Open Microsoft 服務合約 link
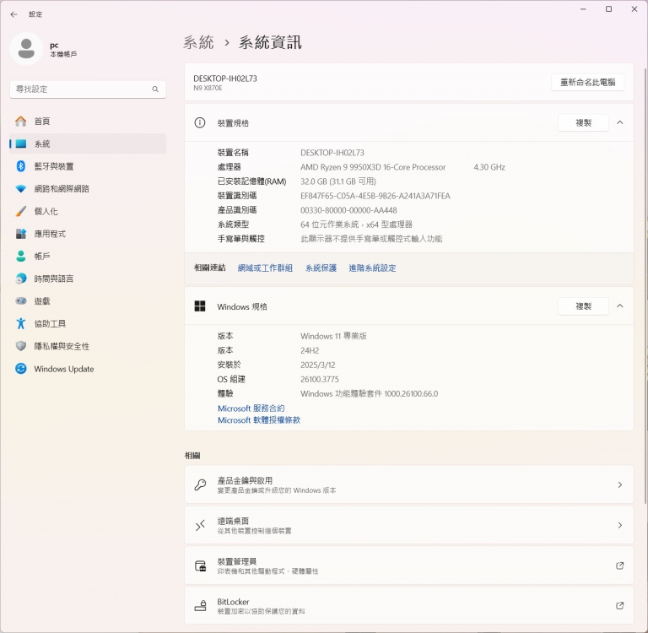This screenshot has height=633, width=648. [x=251, y=408]
